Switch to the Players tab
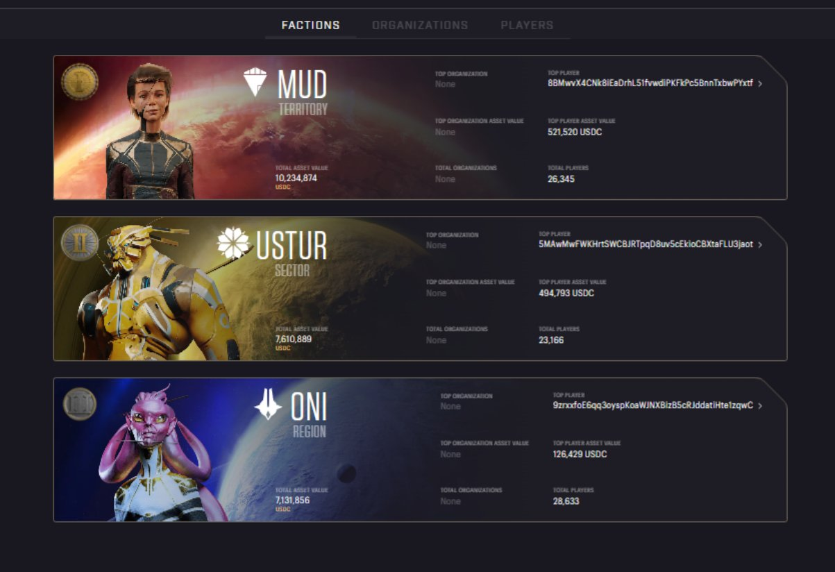Viewport: 835px width, 572px height. coord(527,25)
